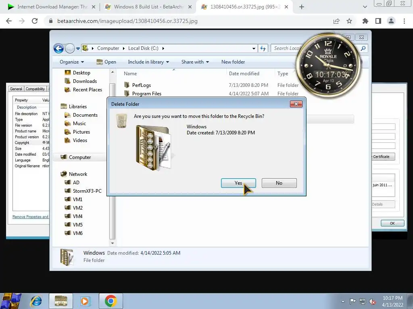The width and height of the screenshot is (413, 309).
Task: Select Downloads in the navigation pane
Action: pyautogui.click(x=85, y=81)
